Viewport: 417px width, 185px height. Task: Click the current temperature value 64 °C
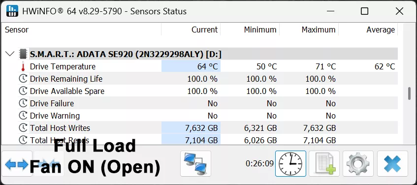coord(207,66)
